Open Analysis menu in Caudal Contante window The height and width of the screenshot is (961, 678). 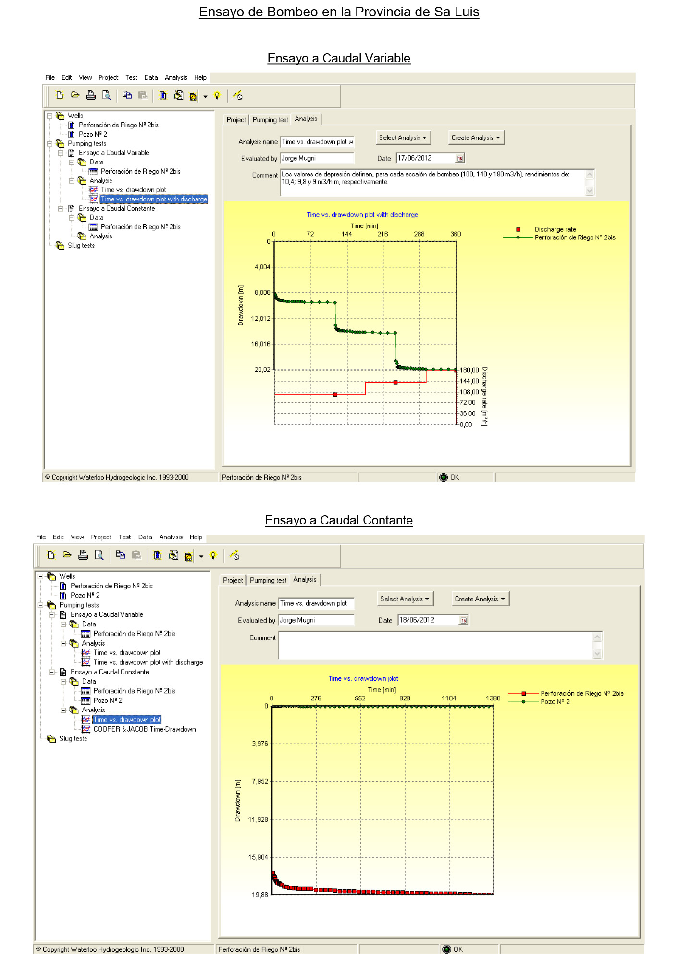click(x=171, y=537)
